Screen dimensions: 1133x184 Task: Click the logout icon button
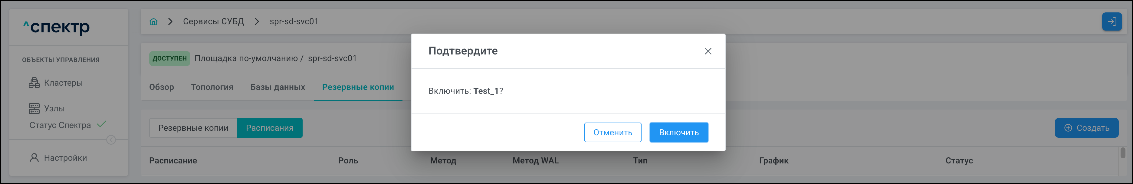click(1112, 21)
